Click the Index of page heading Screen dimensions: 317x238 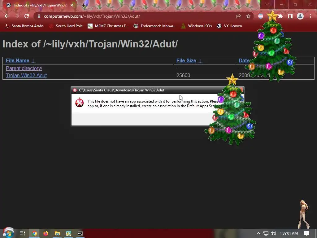tap(90, 44)
